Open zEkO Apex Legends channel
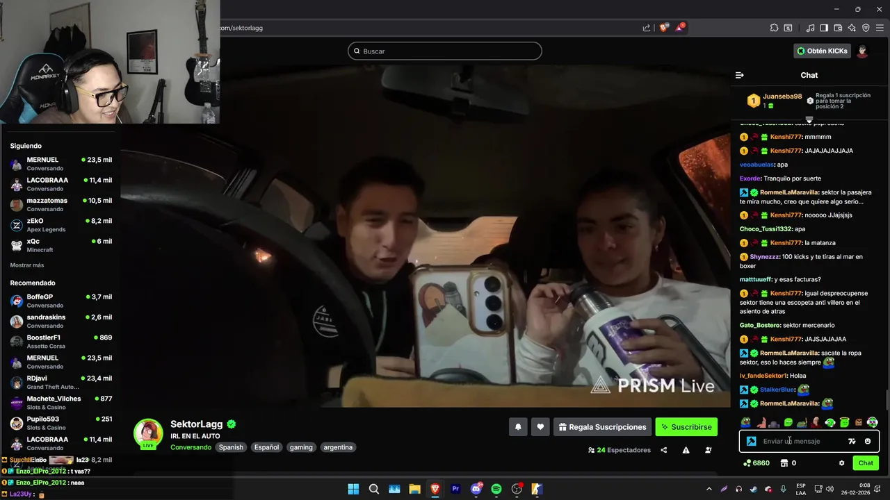The width and height of the screenshot is (890, 500). 60,225
